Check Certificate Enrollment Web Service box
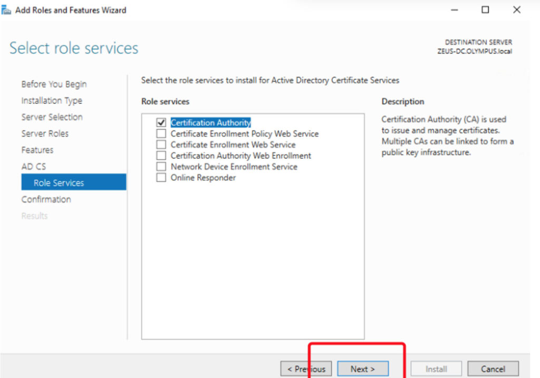 pyautogui.click(x=161, y=145)
